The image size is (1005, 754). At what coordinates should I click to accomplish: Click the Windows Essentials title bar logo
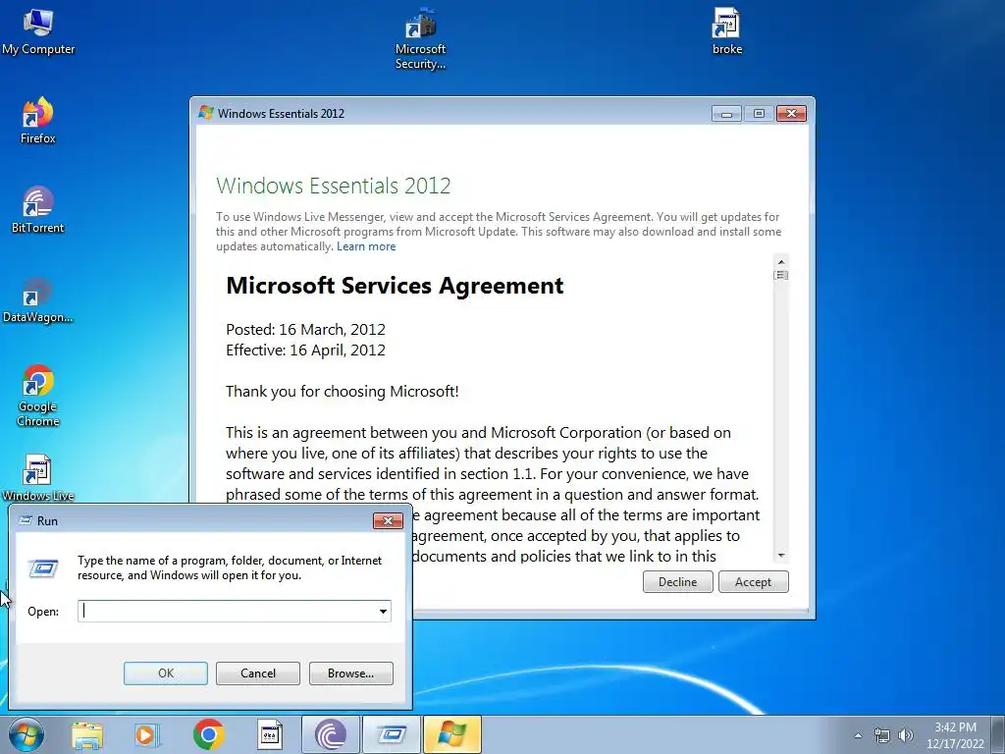point(206,113)
